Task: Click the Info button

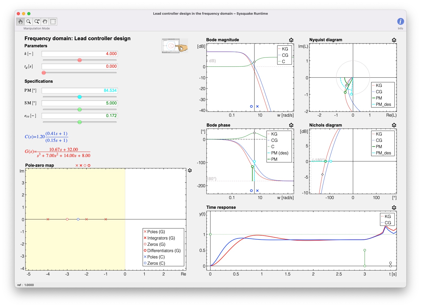Action: click(x=400, y=22)
